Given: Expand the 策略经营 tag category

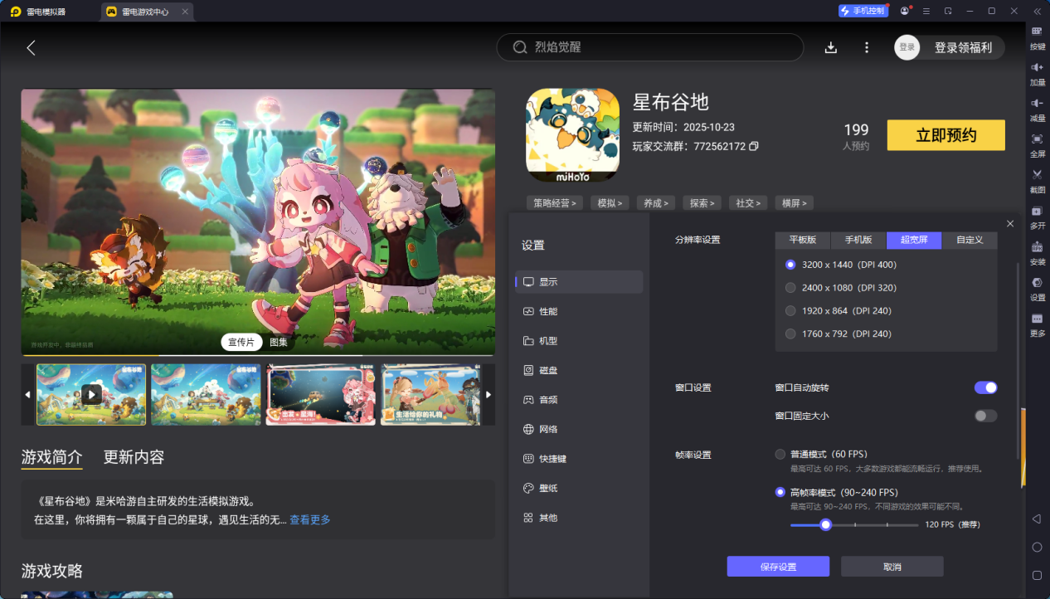Looking at the screenshot, I should click(553, 202).
